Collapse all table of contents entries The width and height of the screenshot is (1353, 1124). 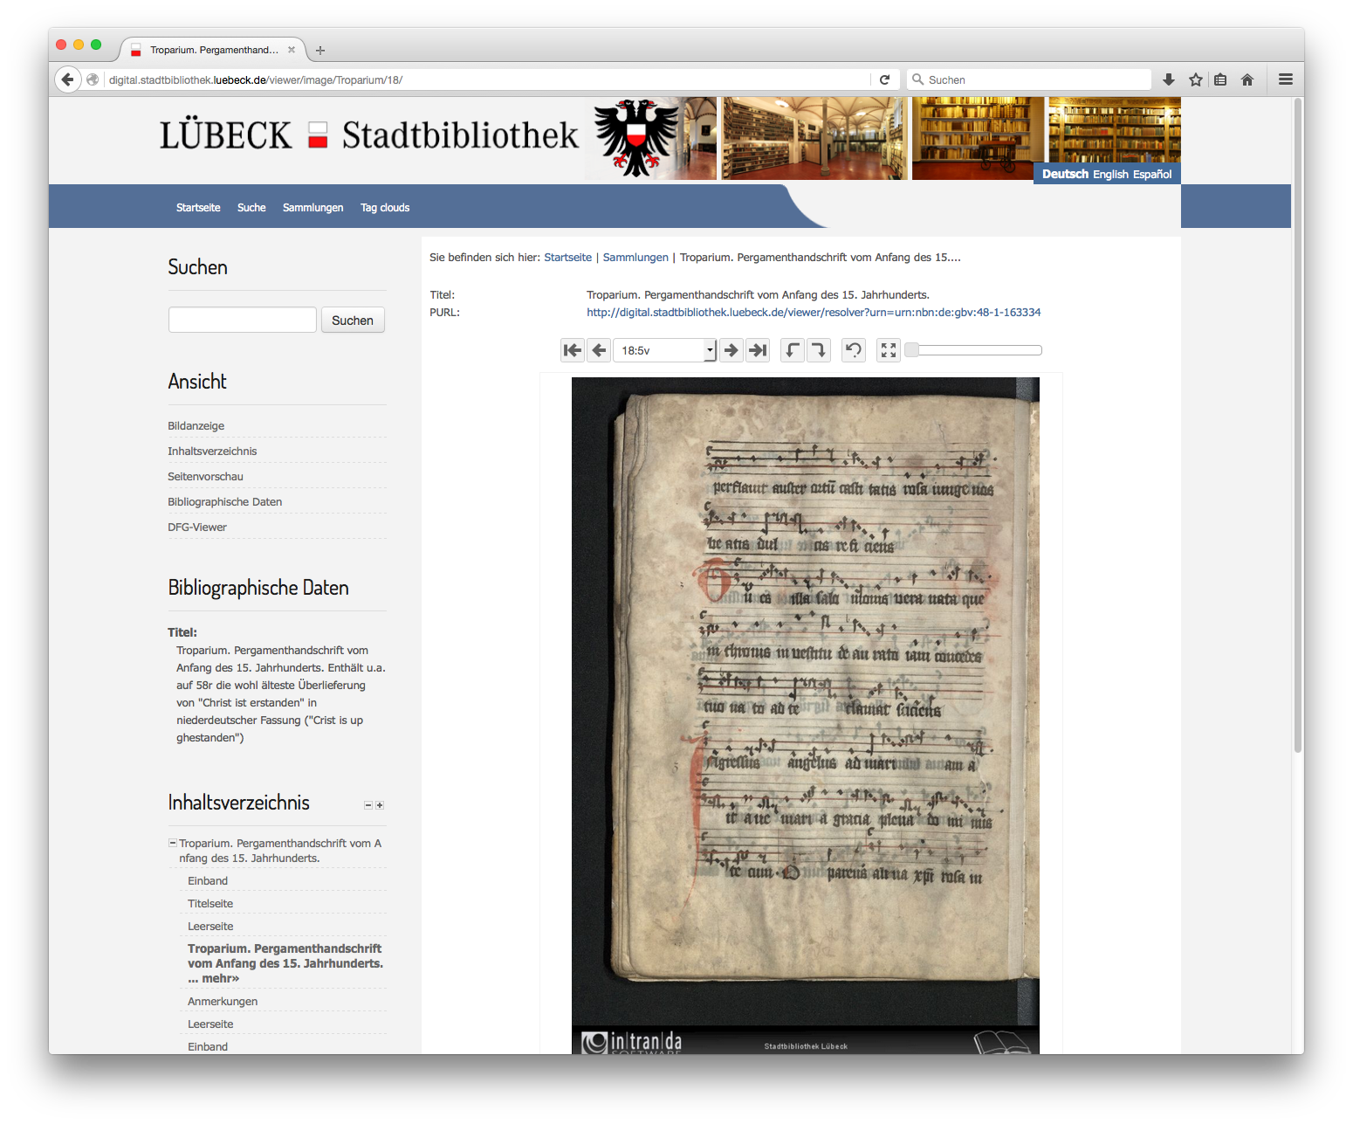point(368,805)
